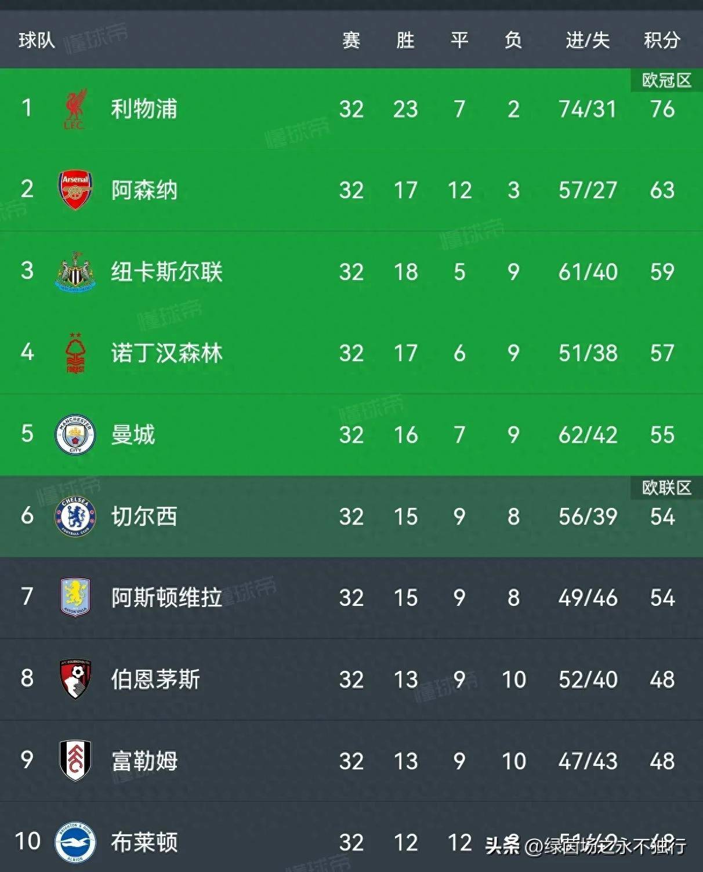Click the 欧冠区 zone label
Viewport: 703px width, 872px height.
tap(666, 80)
